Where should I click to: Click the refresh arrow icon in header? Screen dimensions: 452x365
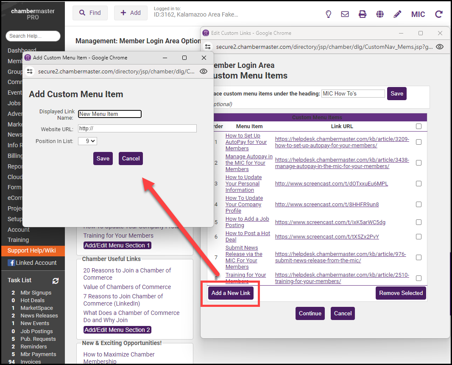click(439, 14)
